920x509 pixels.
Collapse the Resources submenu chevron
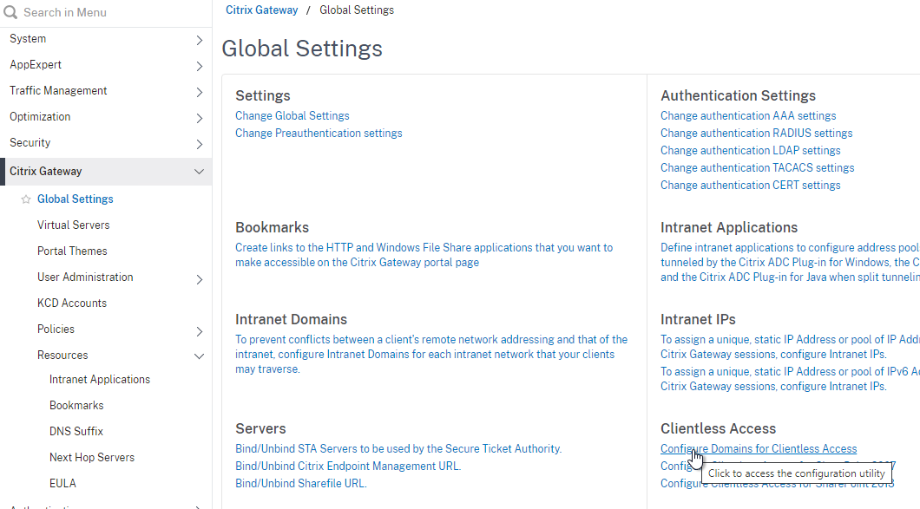(x=199, y=356)
